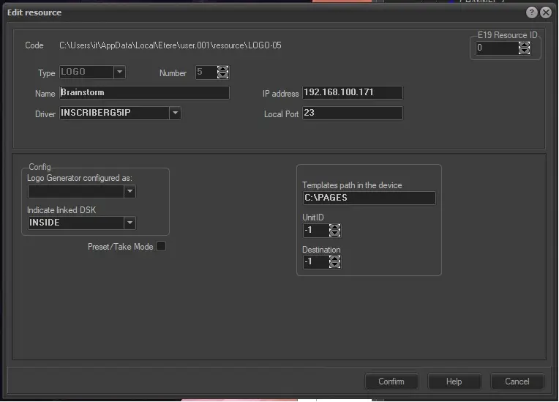Viewport: 559px width, 402px height.
Task: Increase the UnitID spinner value
Action: [334, 227]
